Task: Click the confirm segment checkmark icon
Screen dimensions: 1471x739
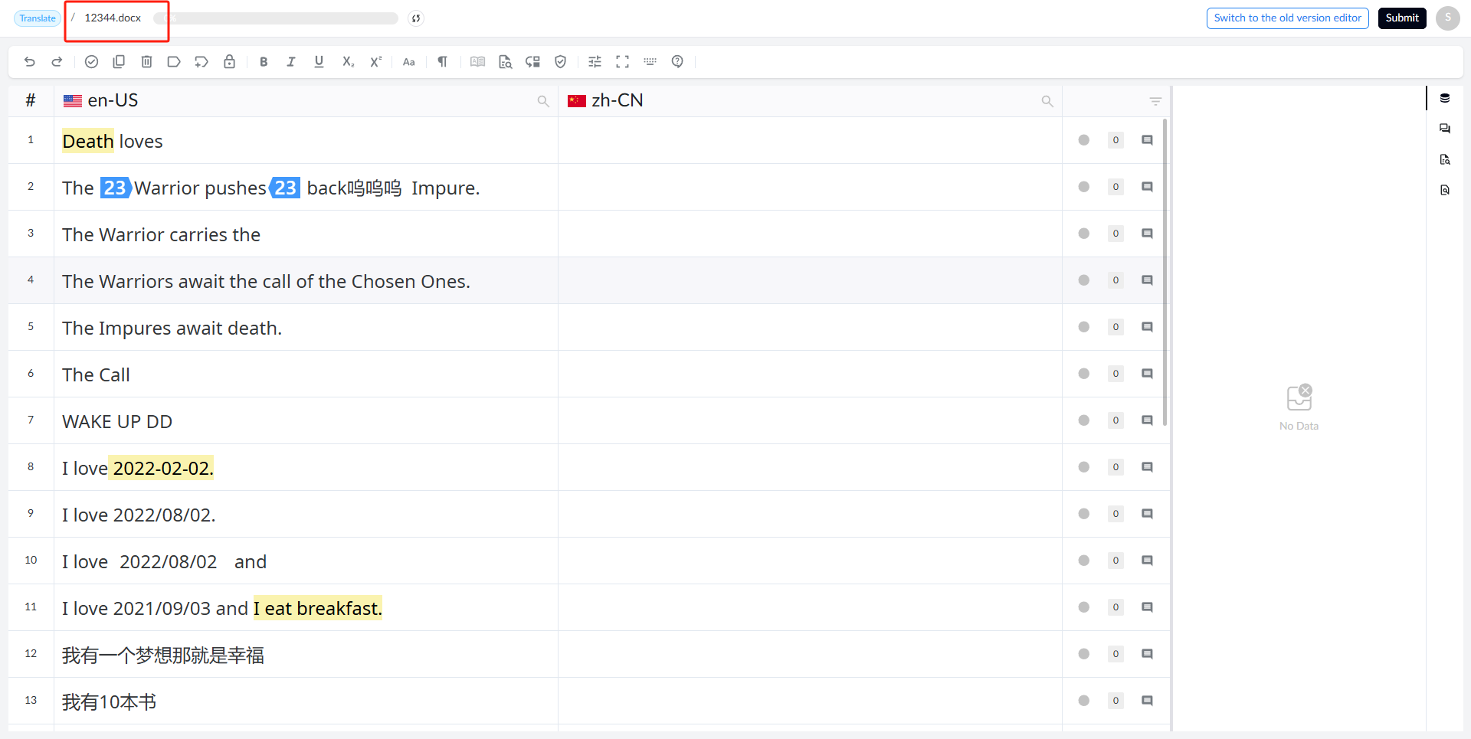Action: pyautogui.click(x=91, y=62)
